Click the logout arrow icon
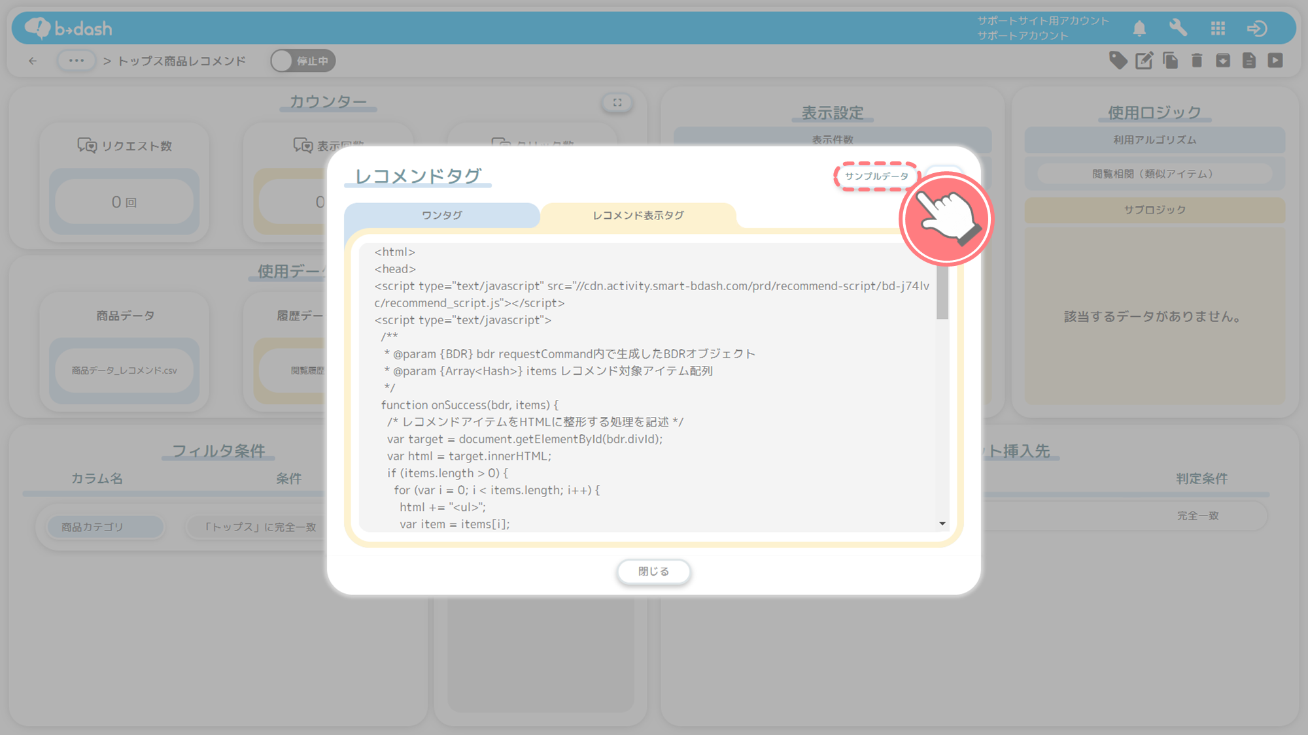The image size is (1308, 735). 1257,28
